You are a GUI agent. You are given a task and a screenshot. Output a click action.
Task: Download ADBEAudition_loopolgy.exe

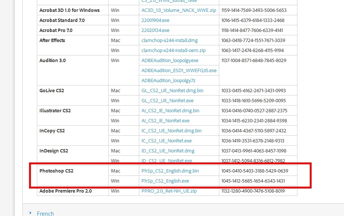(170, 61)
